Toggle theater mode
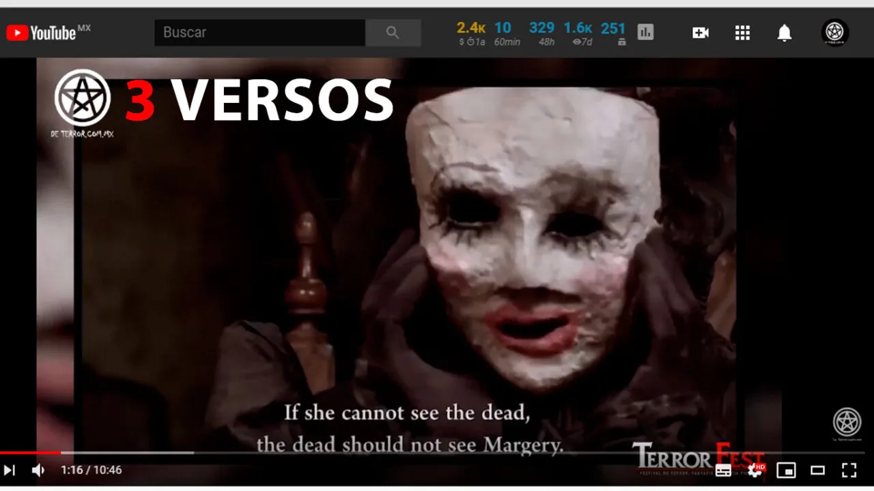The image size is (874, 491). click(817, 470)
